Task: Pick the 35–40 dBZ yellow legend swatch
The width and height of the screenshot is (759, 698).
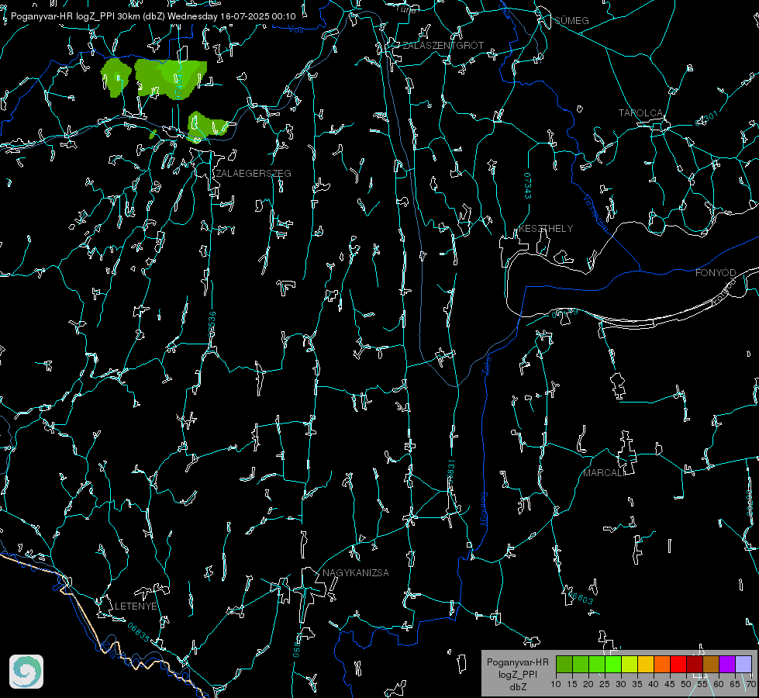Action: [x=646, y=664]
